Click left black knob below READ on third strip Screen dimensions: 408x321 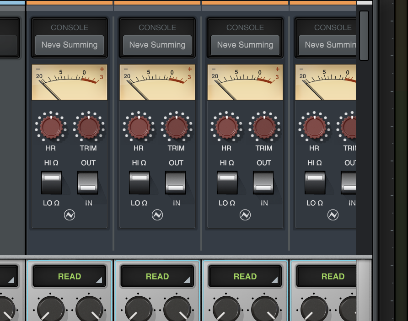point(226,309)
